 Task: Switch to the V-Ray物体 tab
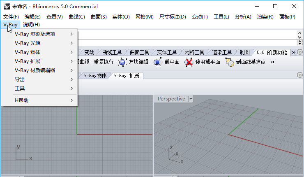pyautogui.click(x=95, y=75)
